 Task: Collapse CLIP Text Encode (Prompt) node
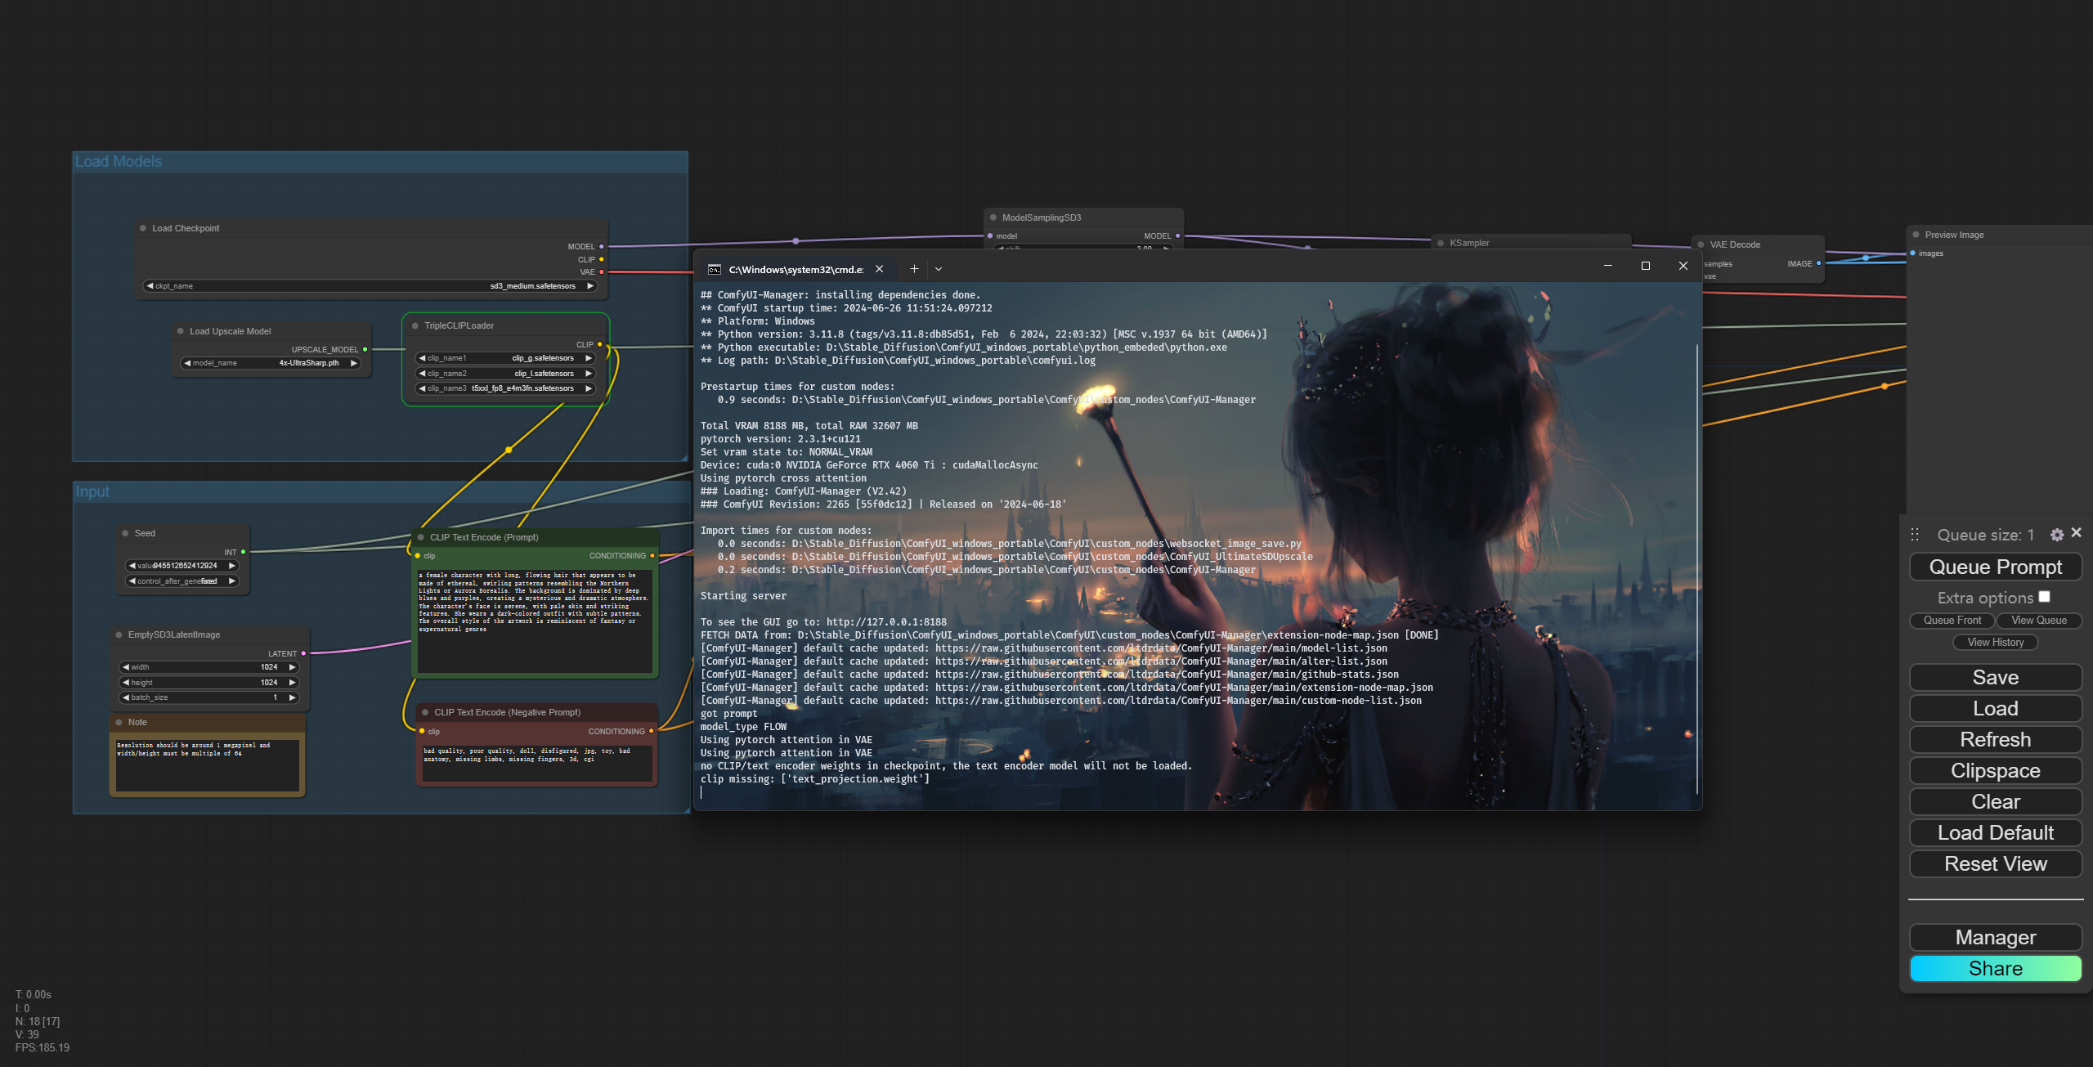pyautogui.click(x=421, y=537)
